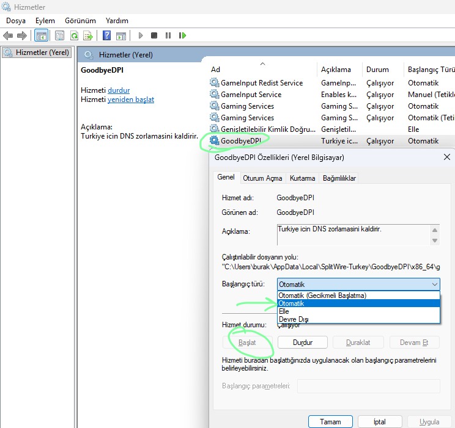The height and width of the screenshot is (428, 455).
Task: Choose Elle startup type option
Action: point(358,311)
